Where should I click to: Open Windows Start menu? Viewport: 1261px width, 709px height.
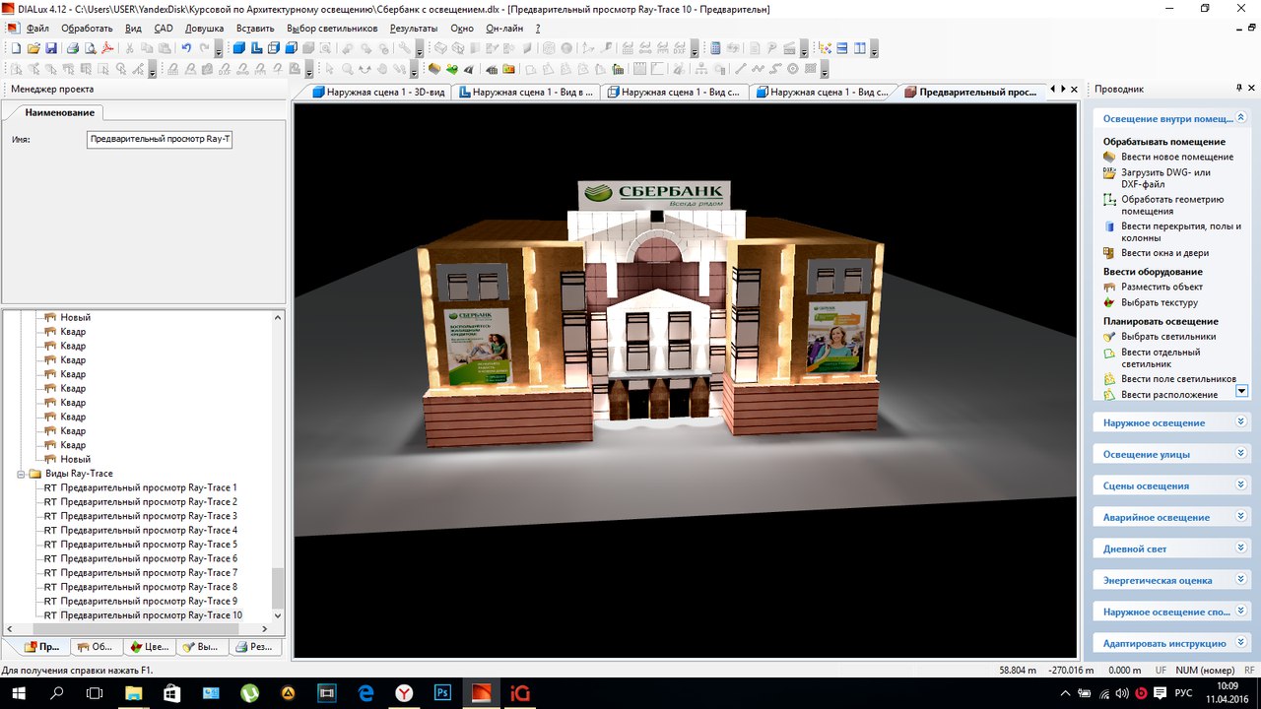[x=19, y=693]
